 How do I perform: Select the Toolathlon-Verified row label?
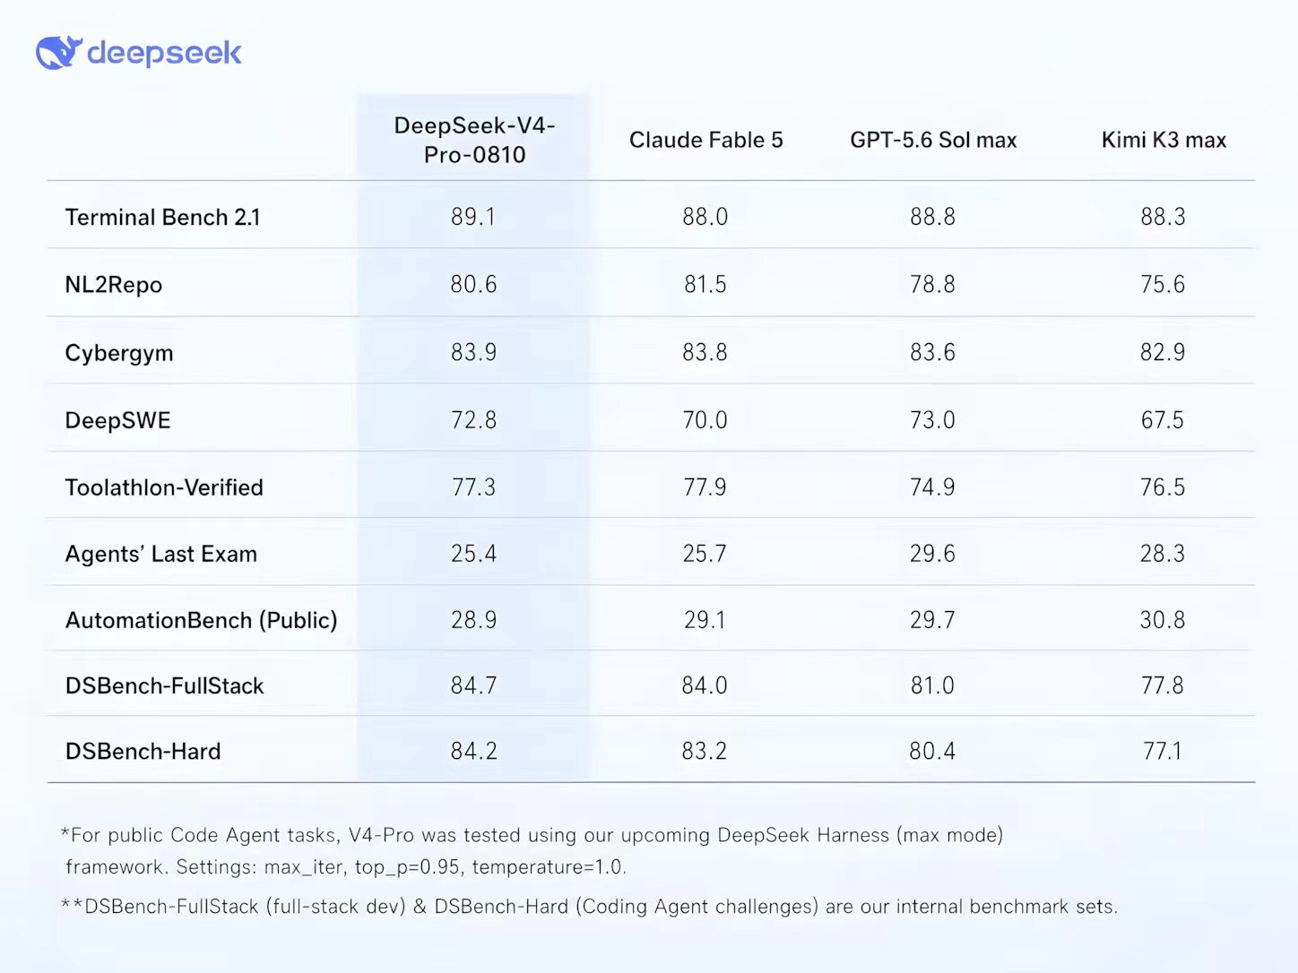pyautogui.click(x=164, y=487)
